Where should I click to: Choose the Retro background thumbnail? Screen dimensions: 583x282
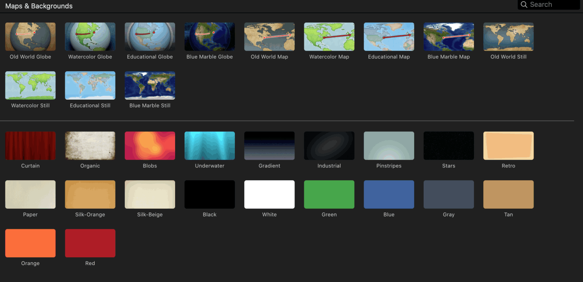(508, 146)
